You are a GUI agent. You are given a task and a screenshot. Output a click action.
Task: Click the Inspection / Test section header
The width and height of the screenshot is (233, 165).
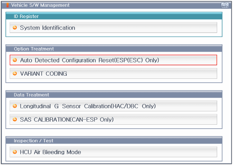click(x=114, y=140)
